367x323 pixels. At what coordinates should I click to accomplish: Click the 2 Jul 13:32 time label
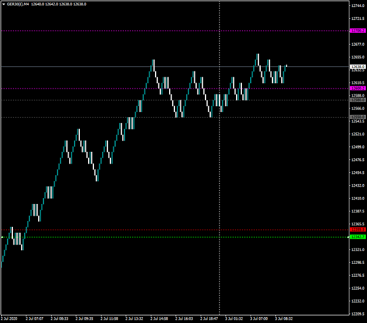coord(134,318)
